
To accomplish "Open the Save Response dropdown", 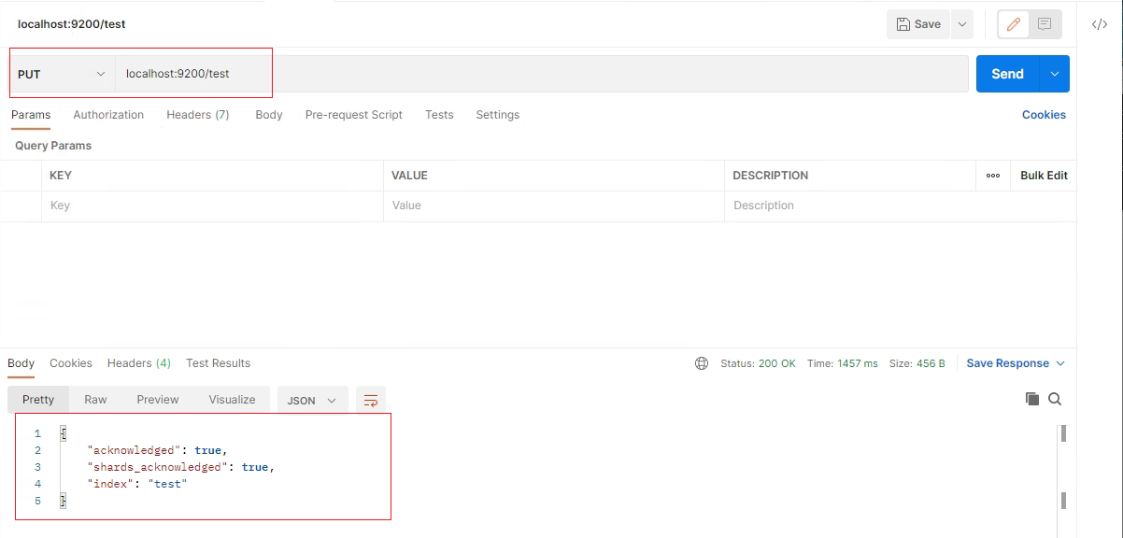I will coord(1016,363).
